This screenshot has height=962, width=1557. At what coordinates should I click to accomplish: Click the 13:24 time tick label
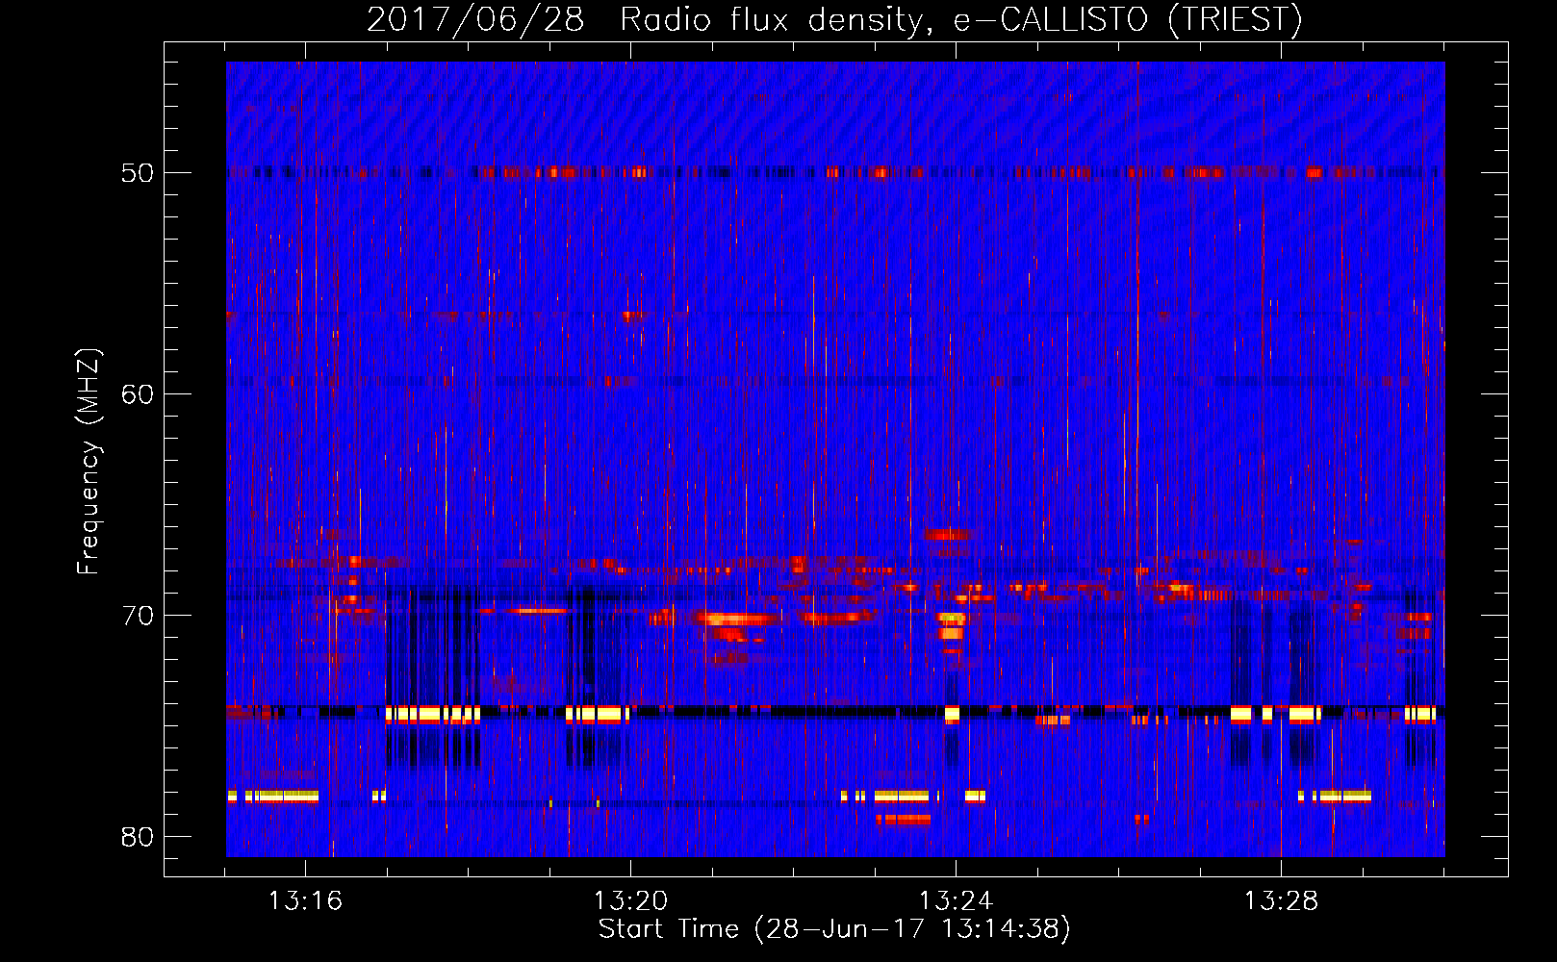[956, 901]
